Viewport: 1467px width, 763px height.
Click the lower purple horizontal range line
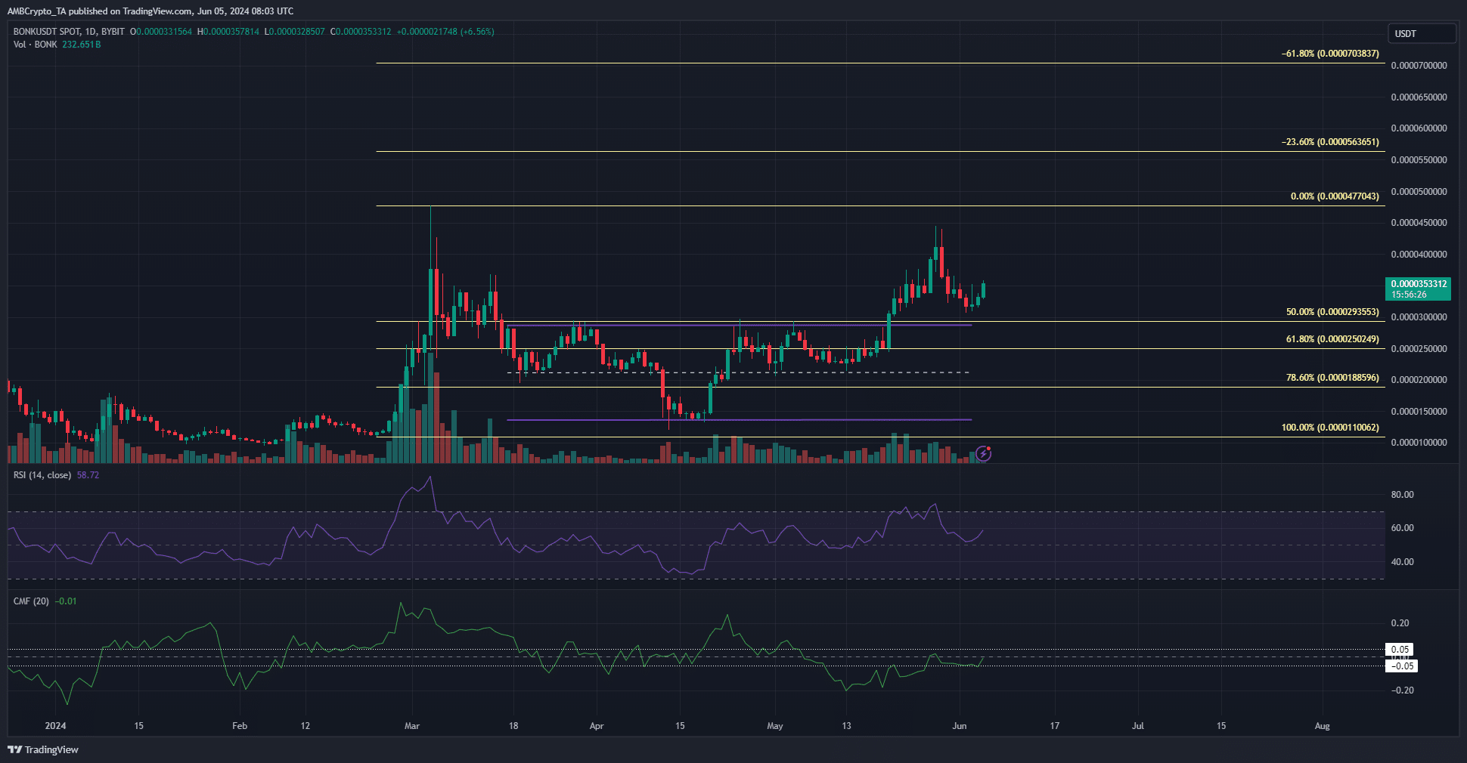pyautogui.click(x=739, y=420)
